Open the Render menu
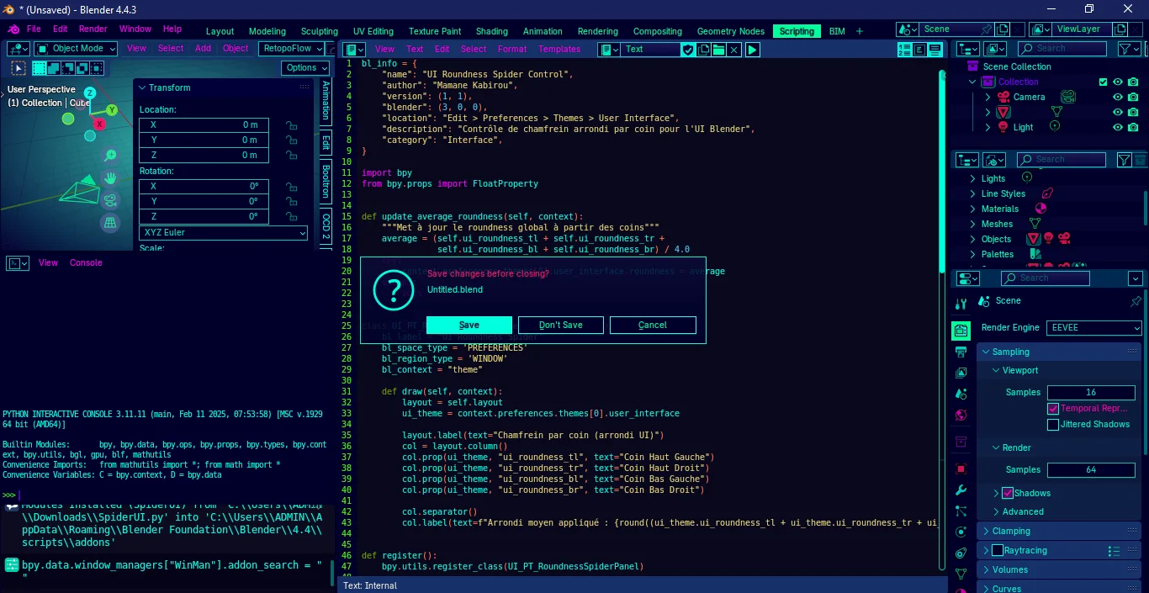Screen dimensions: 1149x593 click(x=93, y=29)
